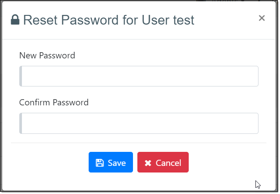
Task: Click the X icon inside the Cancel button
Action: point(148,163)
